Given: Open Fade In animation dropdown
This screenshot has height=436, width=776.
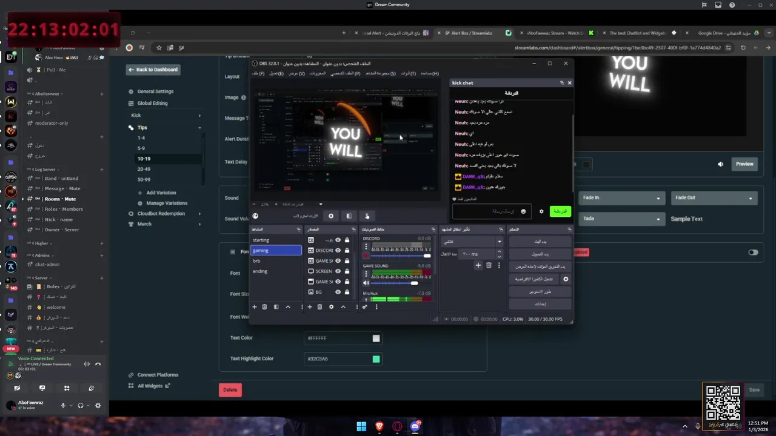Looking at the screenshot, I should click(x=621, y=198).
